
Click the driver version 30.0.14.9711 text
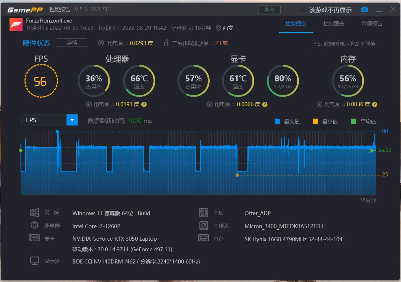pyautogui.click(x=122, y=249)
